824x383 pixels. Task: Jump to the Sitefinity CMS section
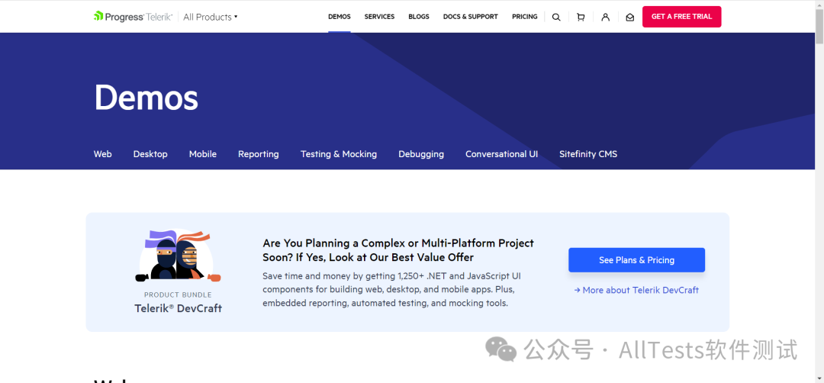click(x=588, y=154)
